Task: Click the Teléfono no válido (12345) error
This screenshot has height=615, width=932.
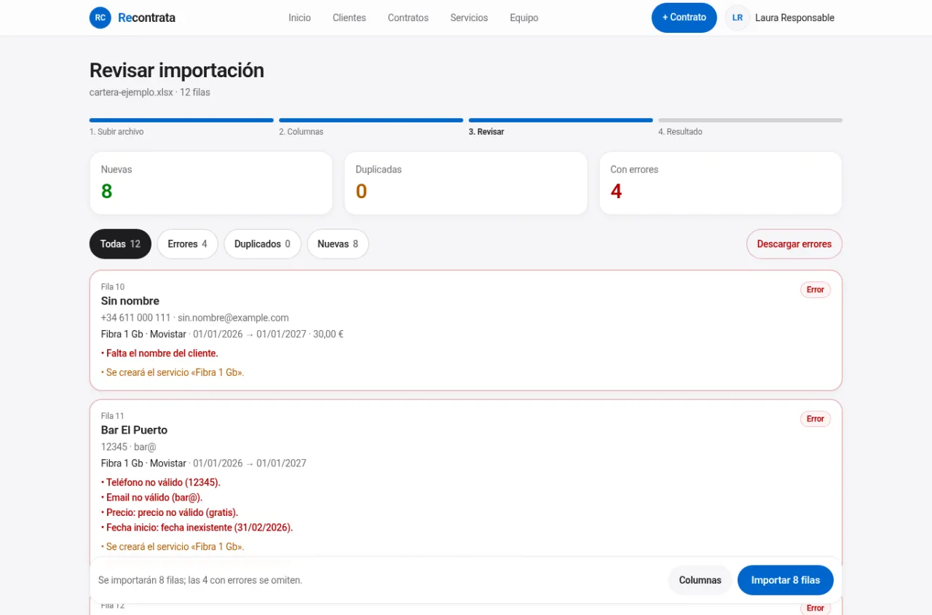Action: coord(161,482)
